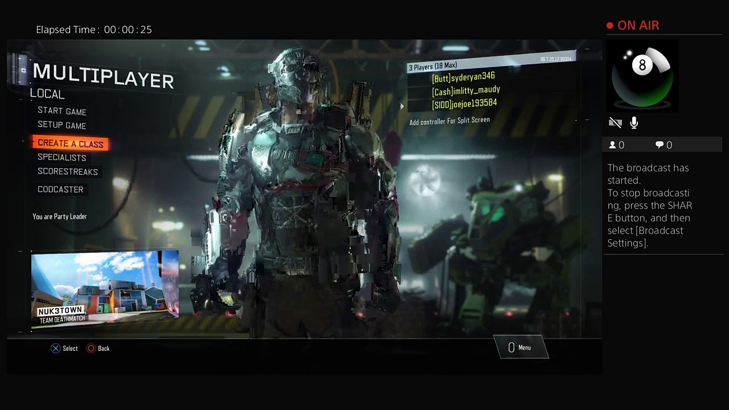729x410 pixels.
Task: Click the LOCAL subtitle under Multiplayer
Action: click(47, 94)
